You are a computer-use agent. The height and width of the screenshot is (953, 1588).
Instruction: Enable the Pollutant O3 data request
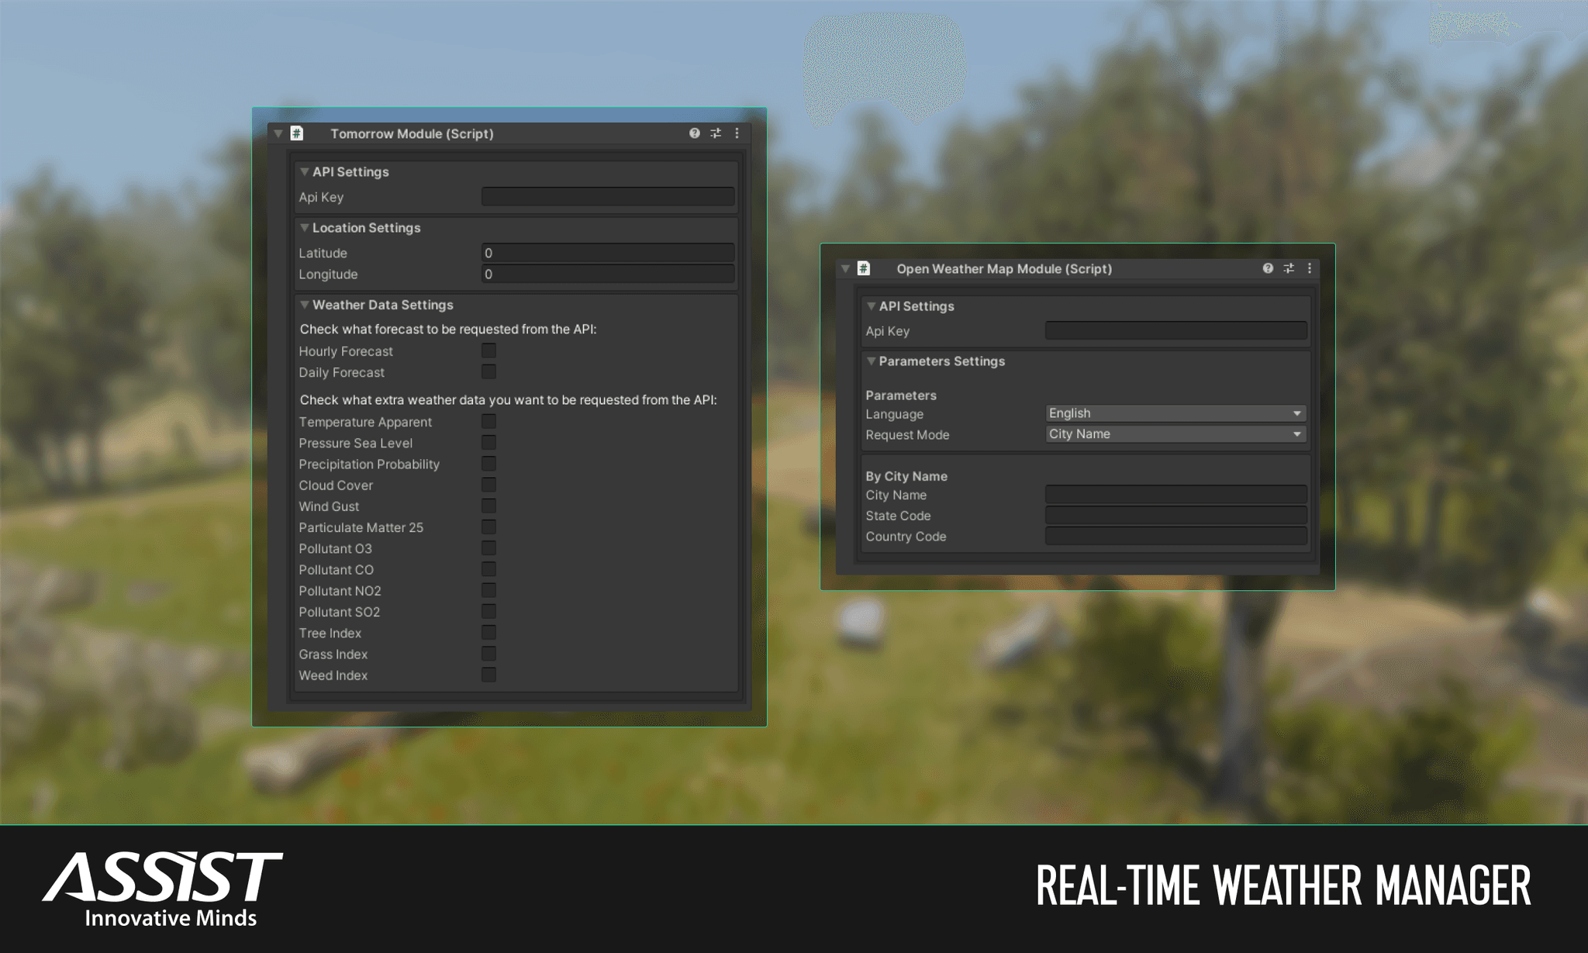pyautogui.click(x=488, y=547)
